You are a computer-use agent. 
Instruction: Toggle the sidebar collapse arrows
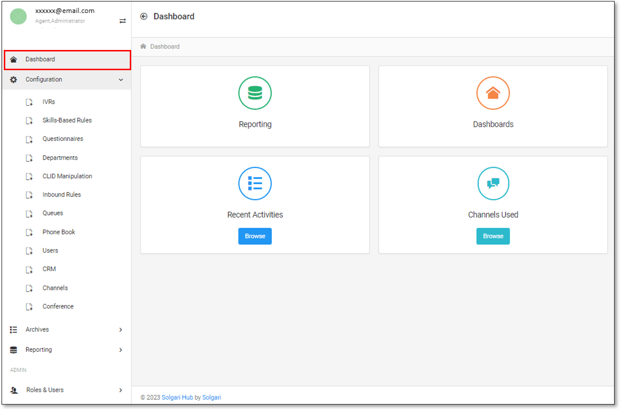click(x=122, y=21)
